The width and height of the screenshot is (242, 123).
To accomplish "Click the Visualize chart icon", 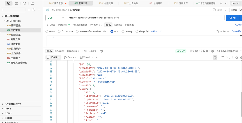I will (x=86, y=57).
